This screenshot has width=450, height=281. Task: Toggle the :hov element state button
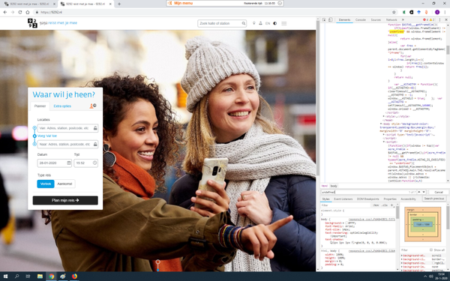point(376,205)
